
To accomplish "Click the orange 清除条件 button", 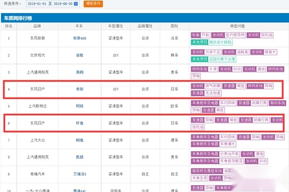I will [x=93, y=4].
